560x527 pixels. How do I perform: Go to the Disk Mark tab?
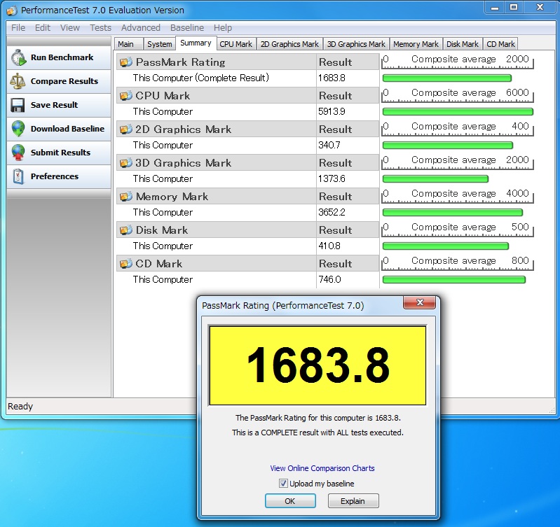462,44
